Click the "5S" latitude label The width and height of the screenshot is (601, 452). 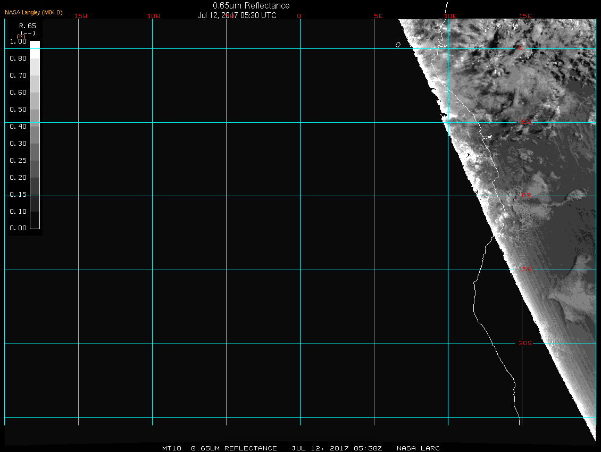coord(526,122)
